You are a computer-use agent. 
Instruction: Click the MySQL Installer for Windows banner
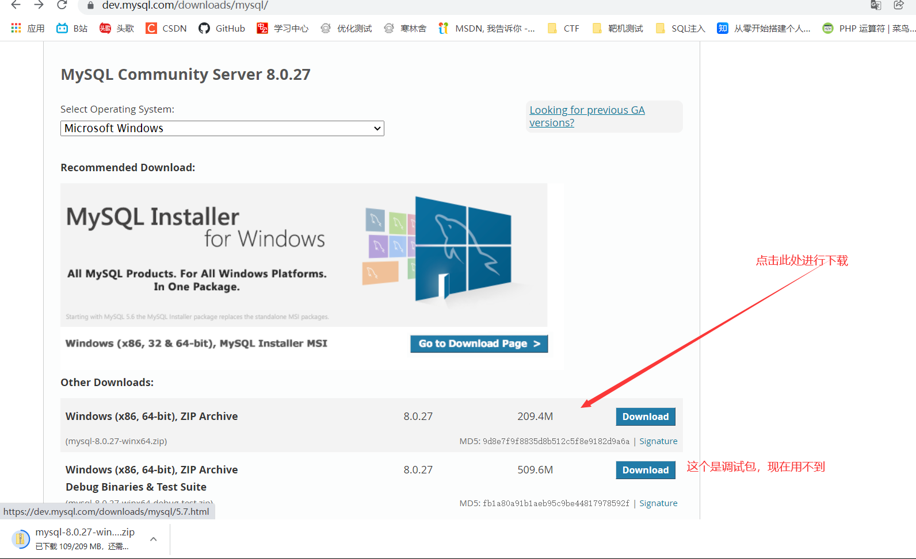click(x=304, y=255)
